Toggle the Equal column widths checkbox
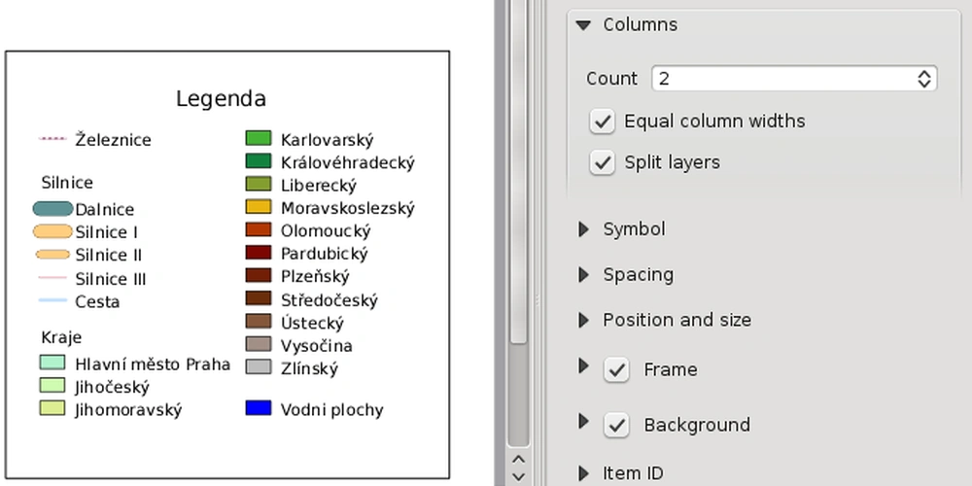The width and height of the screenshot is (972, 486). pos(602,121)
